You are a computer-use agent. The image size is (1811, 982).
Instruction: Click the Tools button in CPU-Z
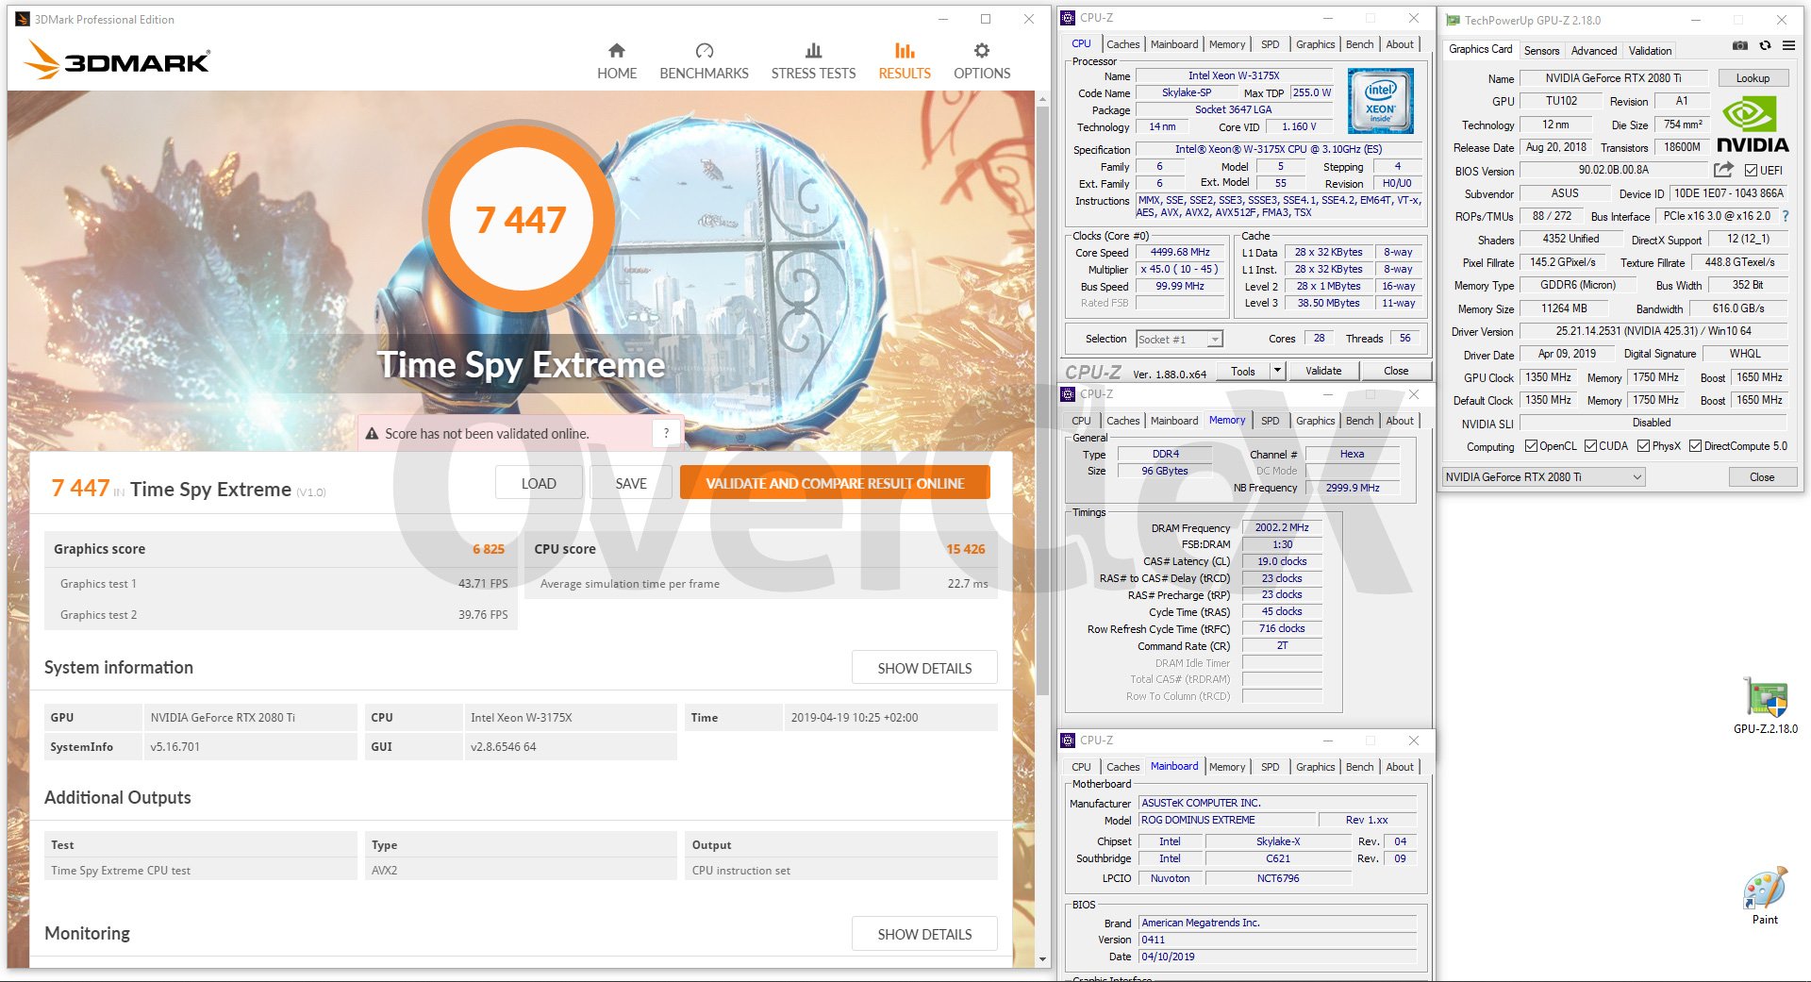point(1243,371)
